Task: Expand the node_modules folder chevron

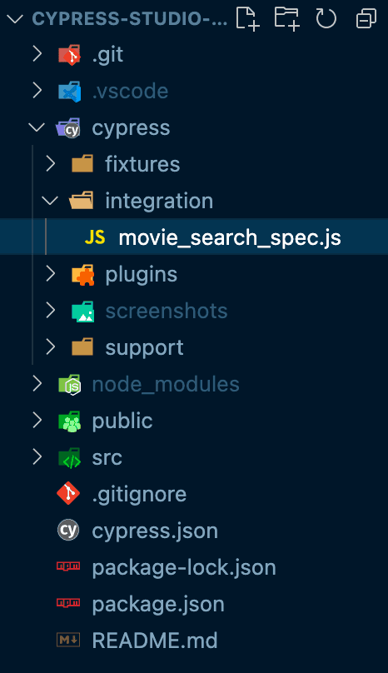Action: (37, 384)
